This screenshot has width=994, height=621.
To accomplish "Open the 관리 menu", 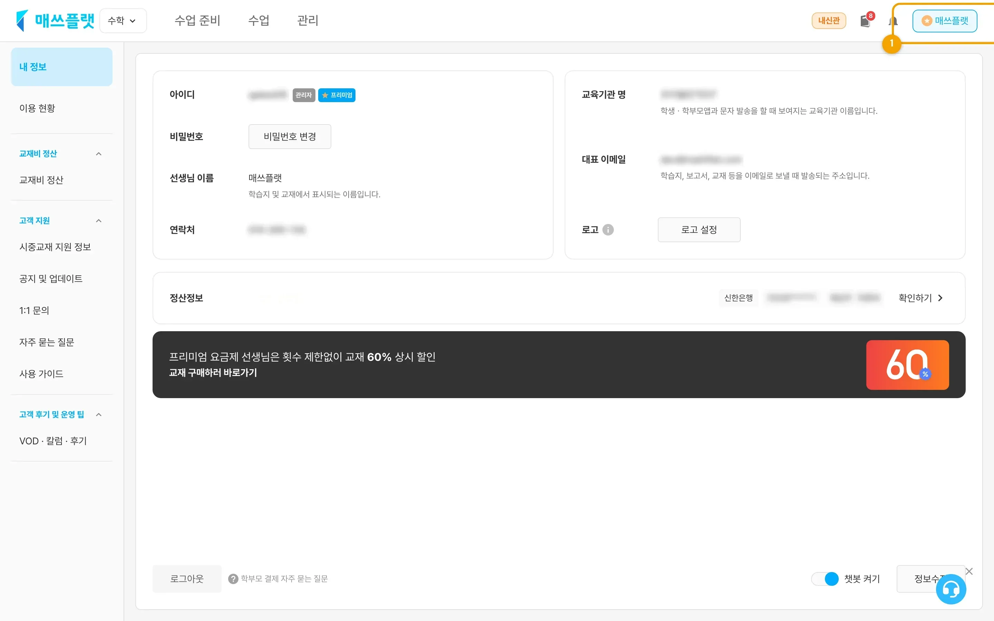I will pyautogui.click(x=308, y=21).
